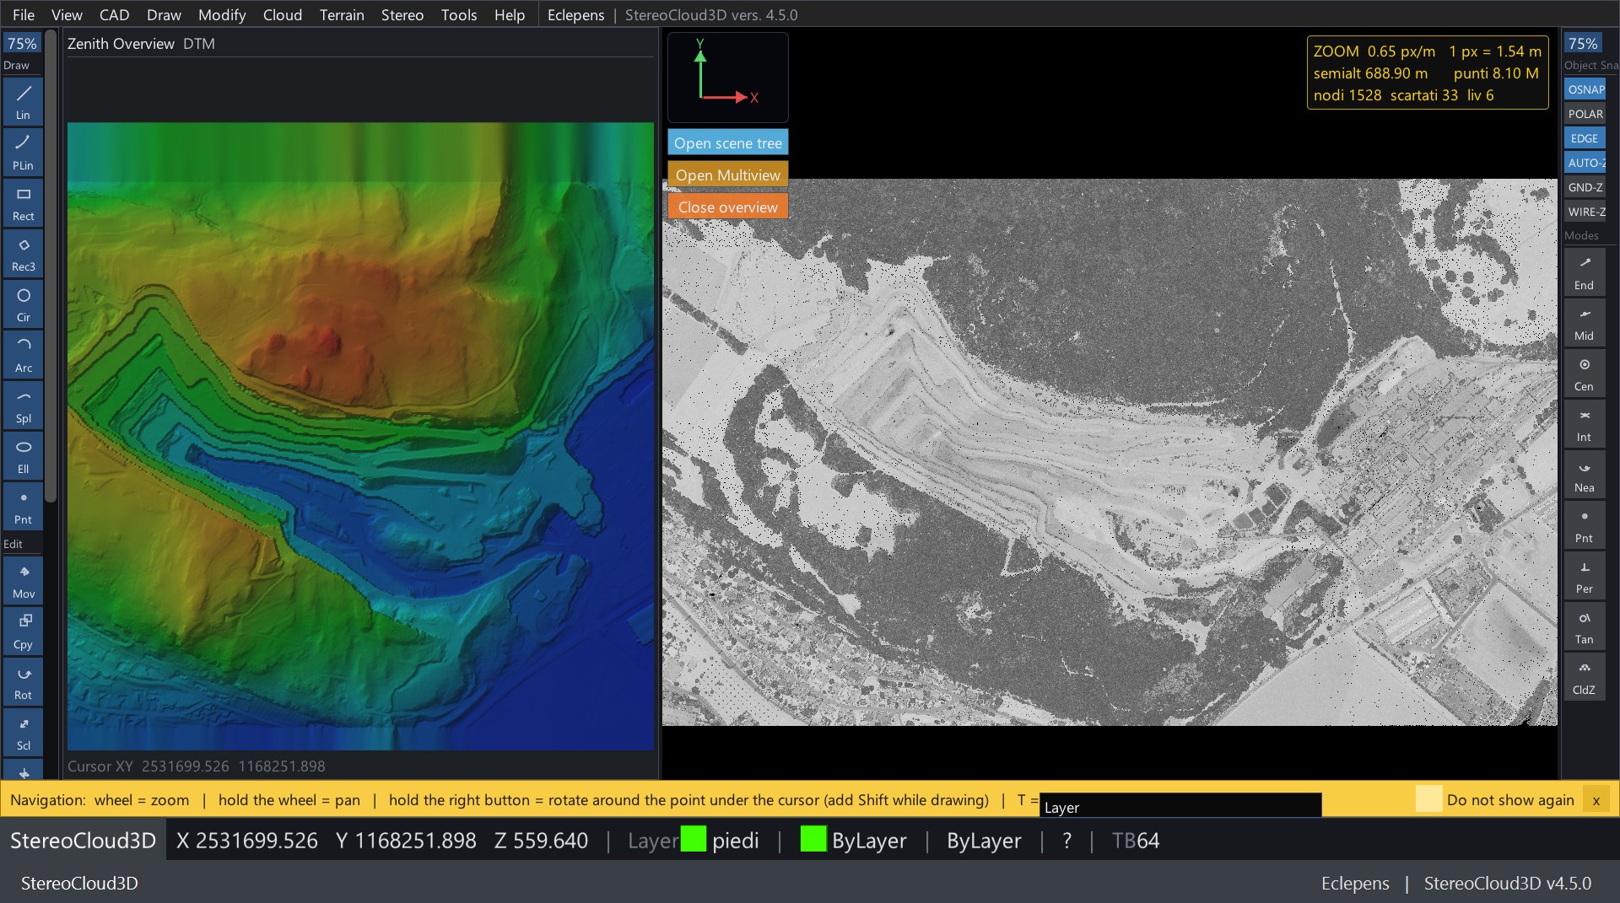Activate the Mov move tool

[23, 580]
